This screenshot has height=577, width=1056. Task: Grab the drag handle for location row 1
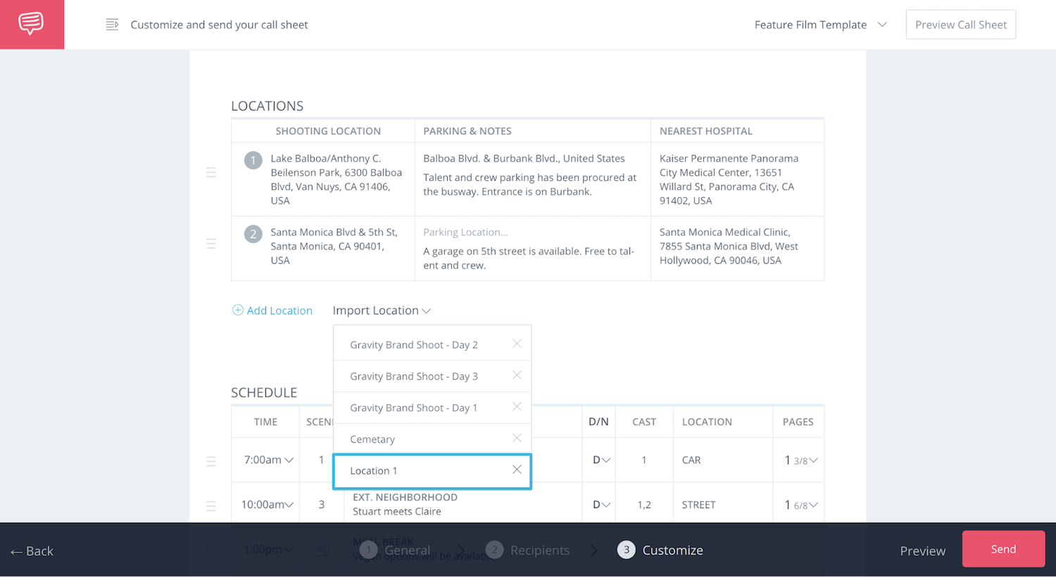(x=211, y=172)
